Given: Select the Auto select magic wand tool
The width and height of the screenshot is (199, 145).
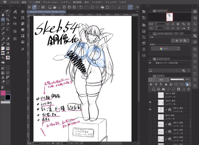Looking at the screenshot, I should [x=8, y=24].
